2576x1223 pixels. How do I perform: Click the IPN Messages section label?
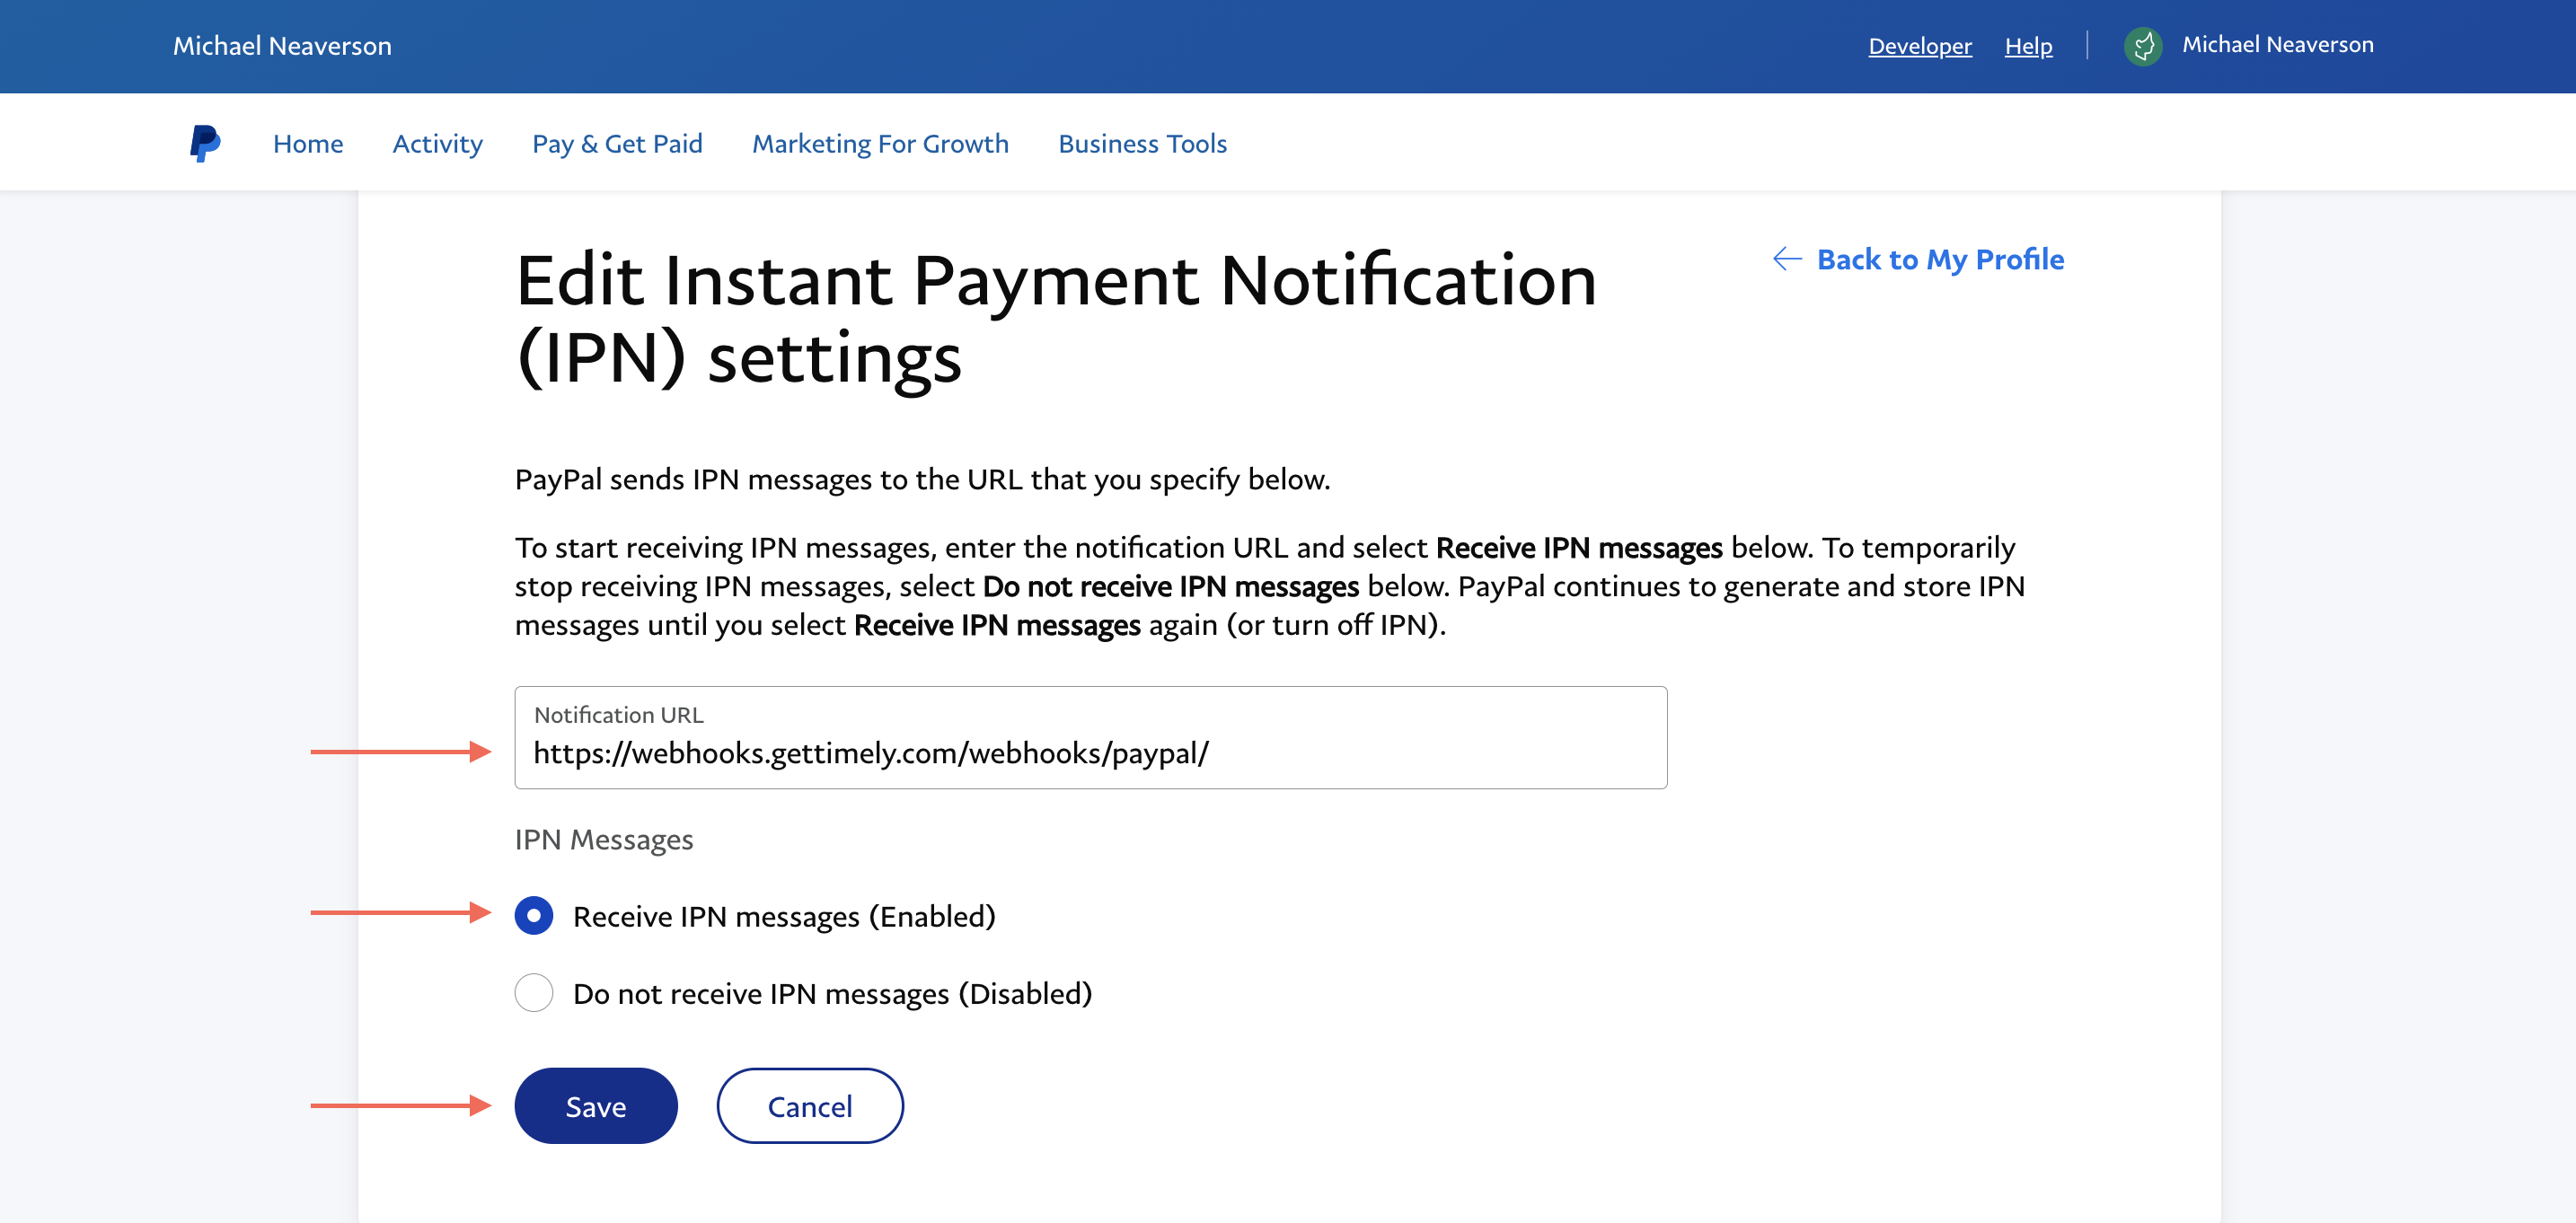(x=604, y=839)
